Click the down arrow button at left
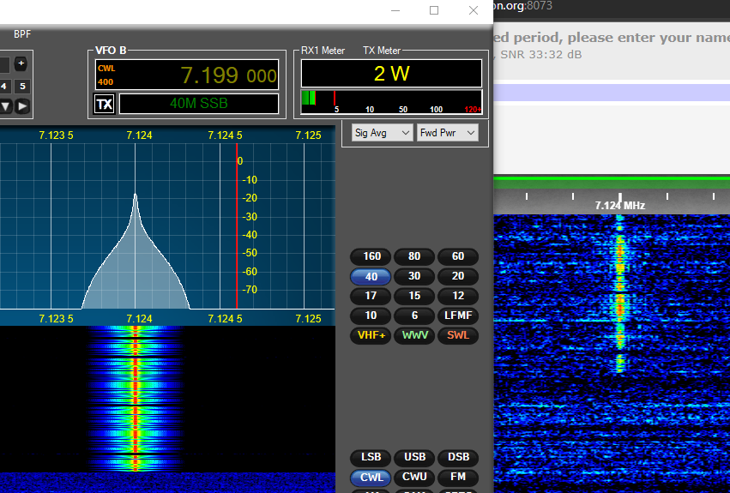This screenshot has height=493, width=730. 5,106
